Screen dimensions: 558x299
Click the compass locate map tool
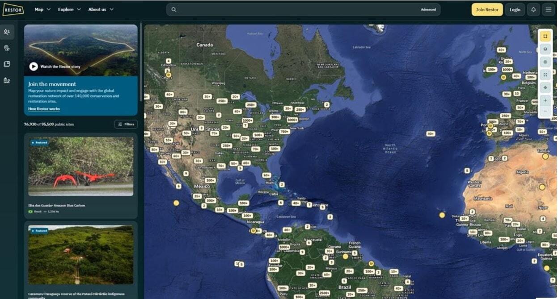tap(545, 87)
